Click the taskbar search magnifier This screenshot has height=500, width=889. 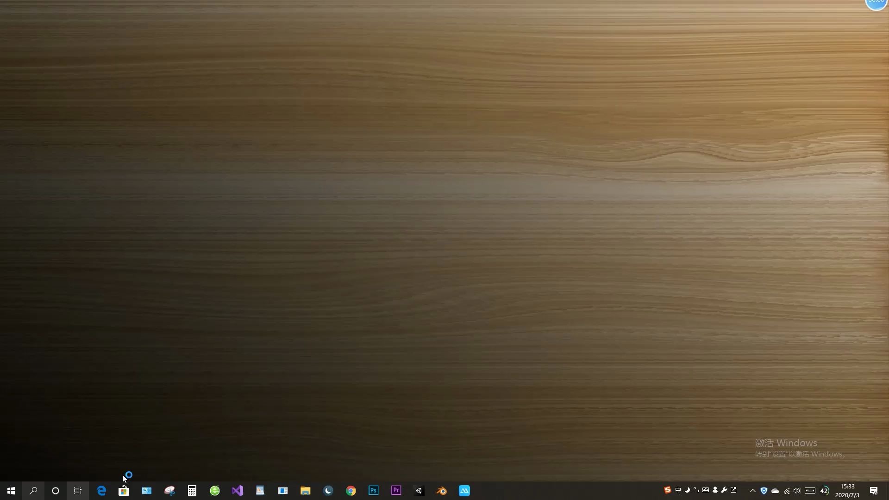pyautogui.click(x=33, y=491)
